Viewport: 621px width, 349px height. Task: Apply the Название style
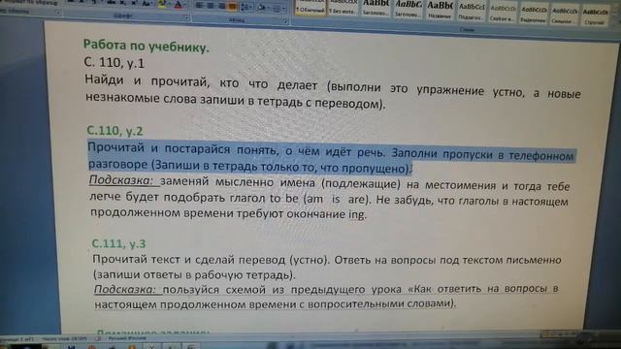pyautogui.click(x=440, y=11)
